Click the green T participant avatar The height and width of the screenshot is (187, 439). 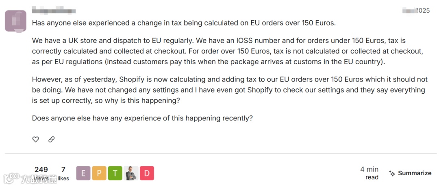pos(115,173)
